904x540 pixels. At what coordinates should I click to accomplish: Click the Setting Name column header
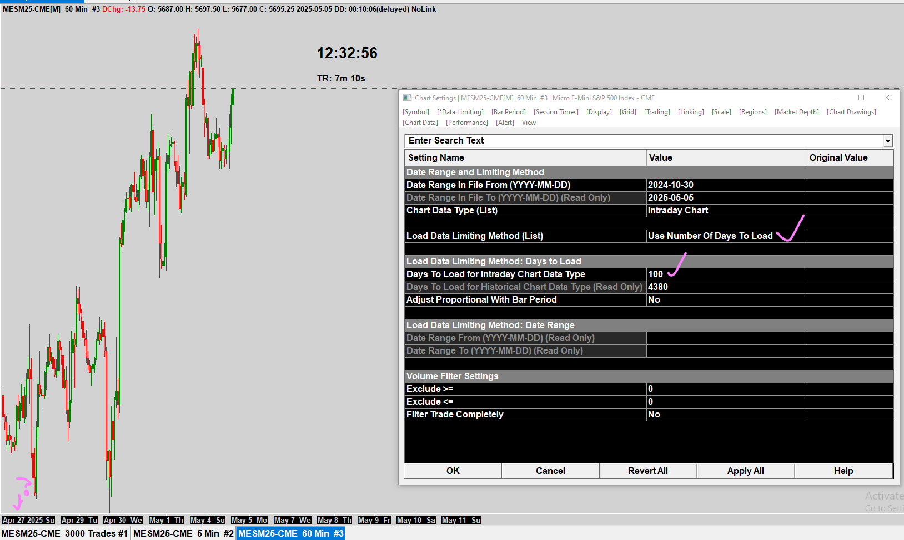(x=525, y=158)
